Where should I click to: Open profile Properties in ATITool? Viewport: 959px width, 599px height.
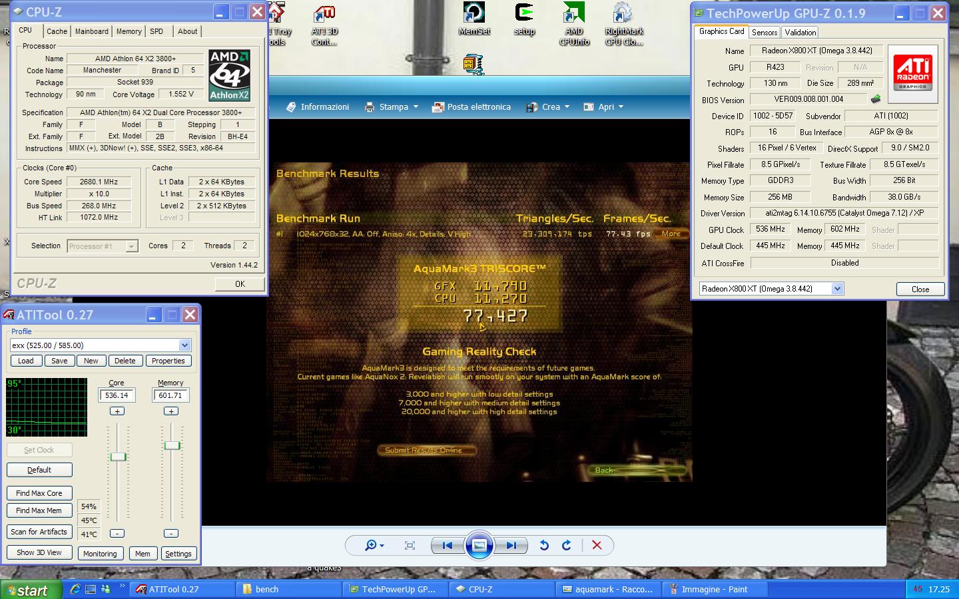click(x=168, y=361)
